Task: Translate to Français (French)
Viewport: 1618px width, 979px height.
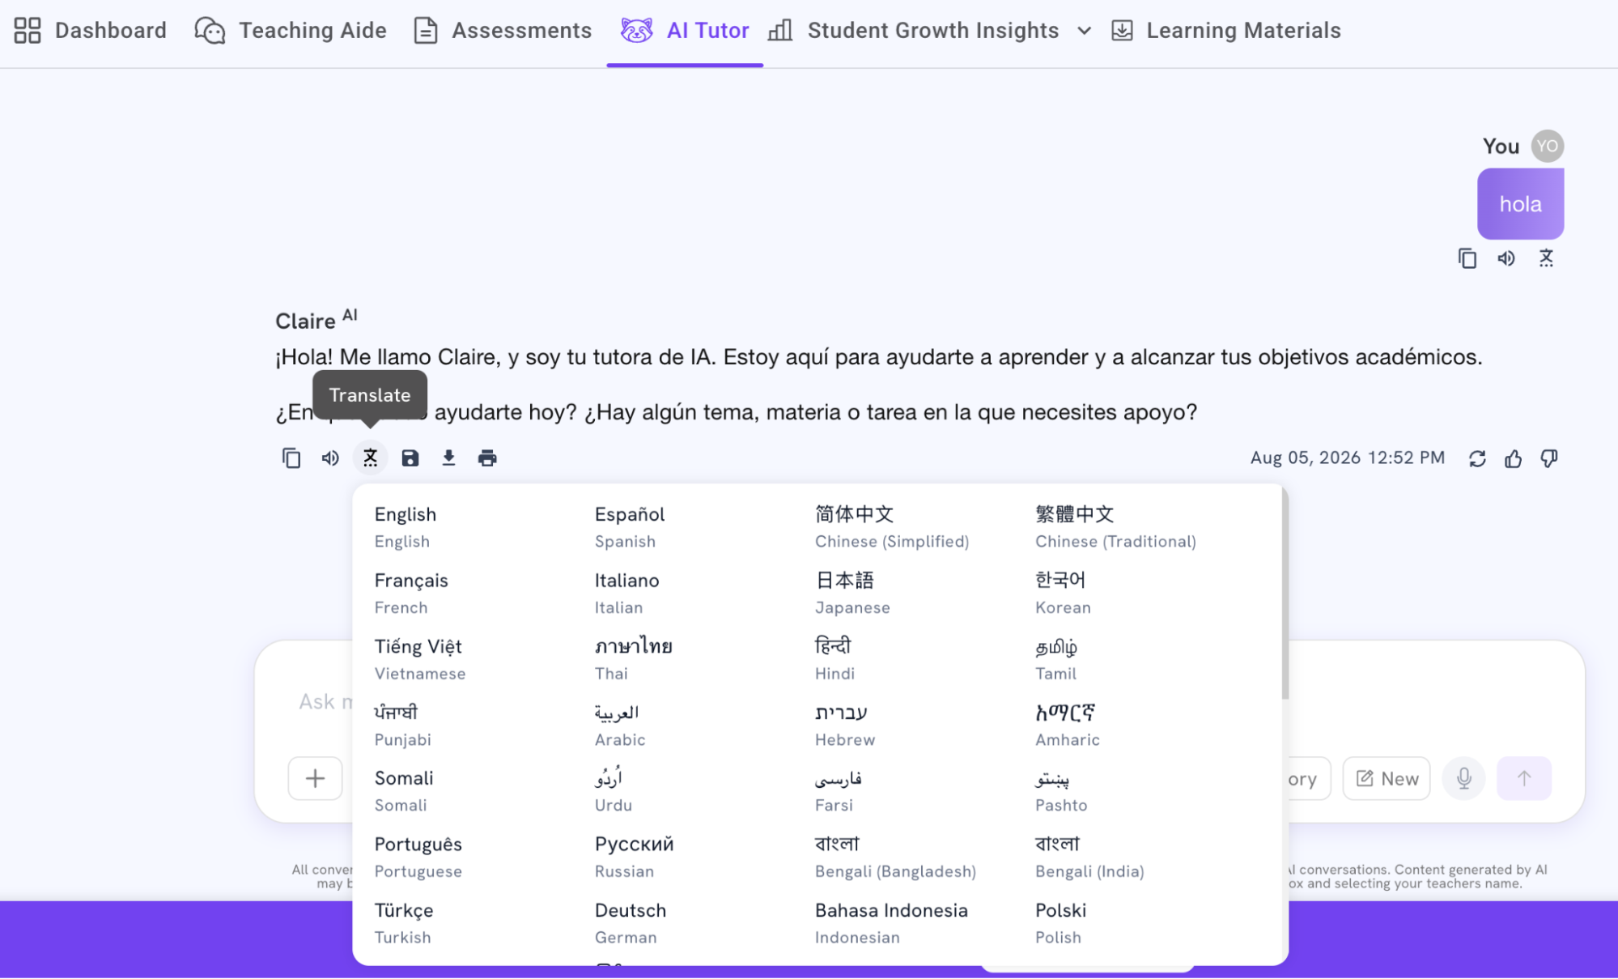Action: coord(411,594)
